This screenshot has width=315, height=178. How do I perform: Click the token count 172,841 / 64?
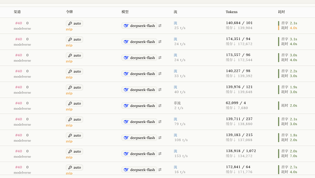(238, 167)
